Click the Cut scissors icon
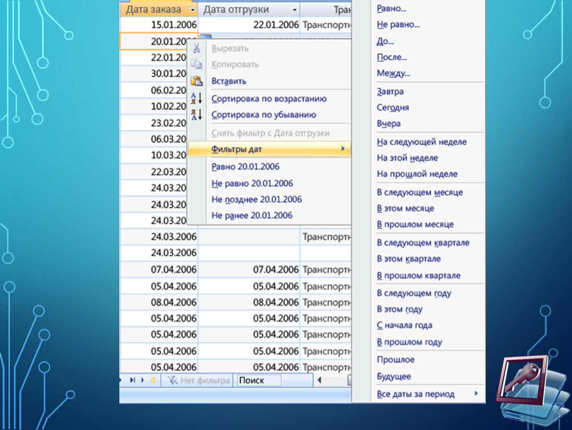This screenshot has width=572, height=430. [x=196, y=48]
